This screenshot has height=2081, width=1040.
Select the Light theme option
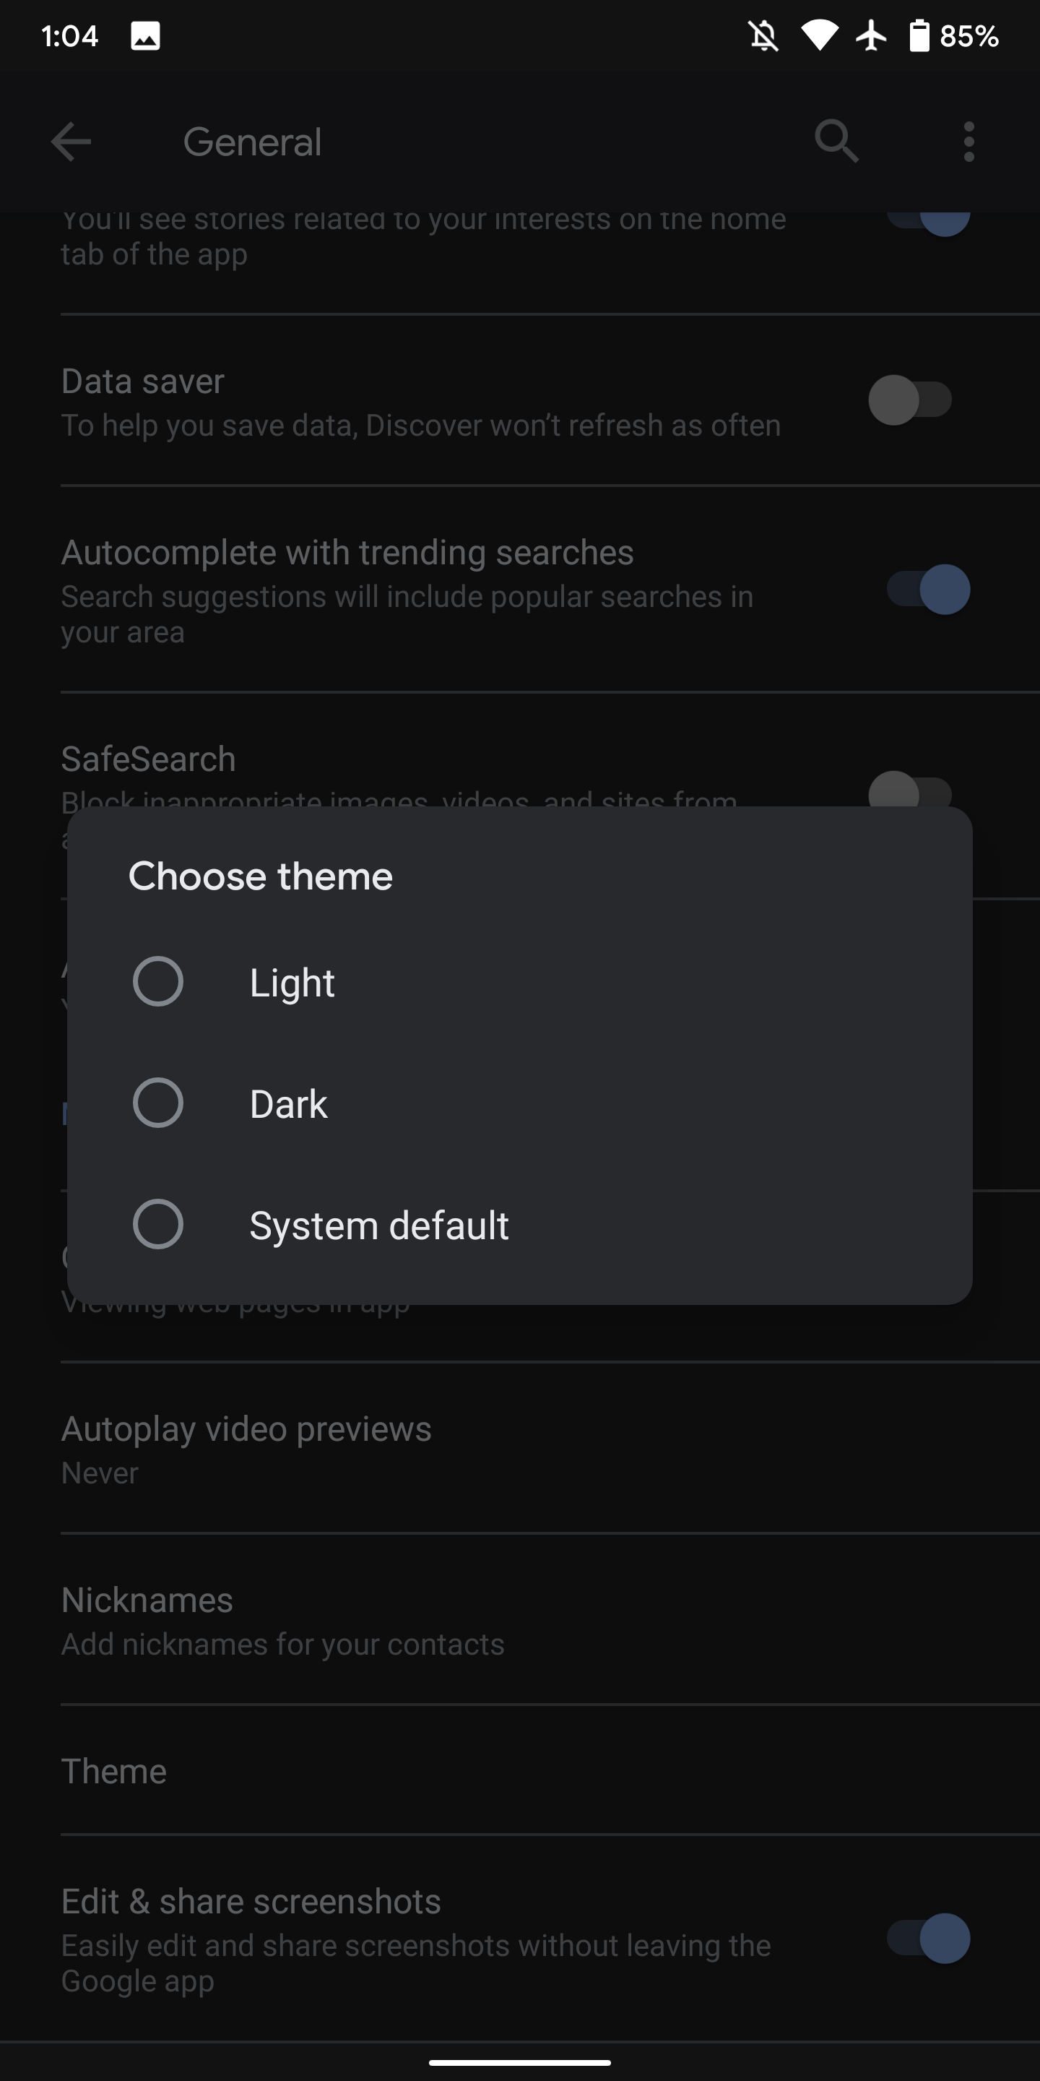click(292, 983)
